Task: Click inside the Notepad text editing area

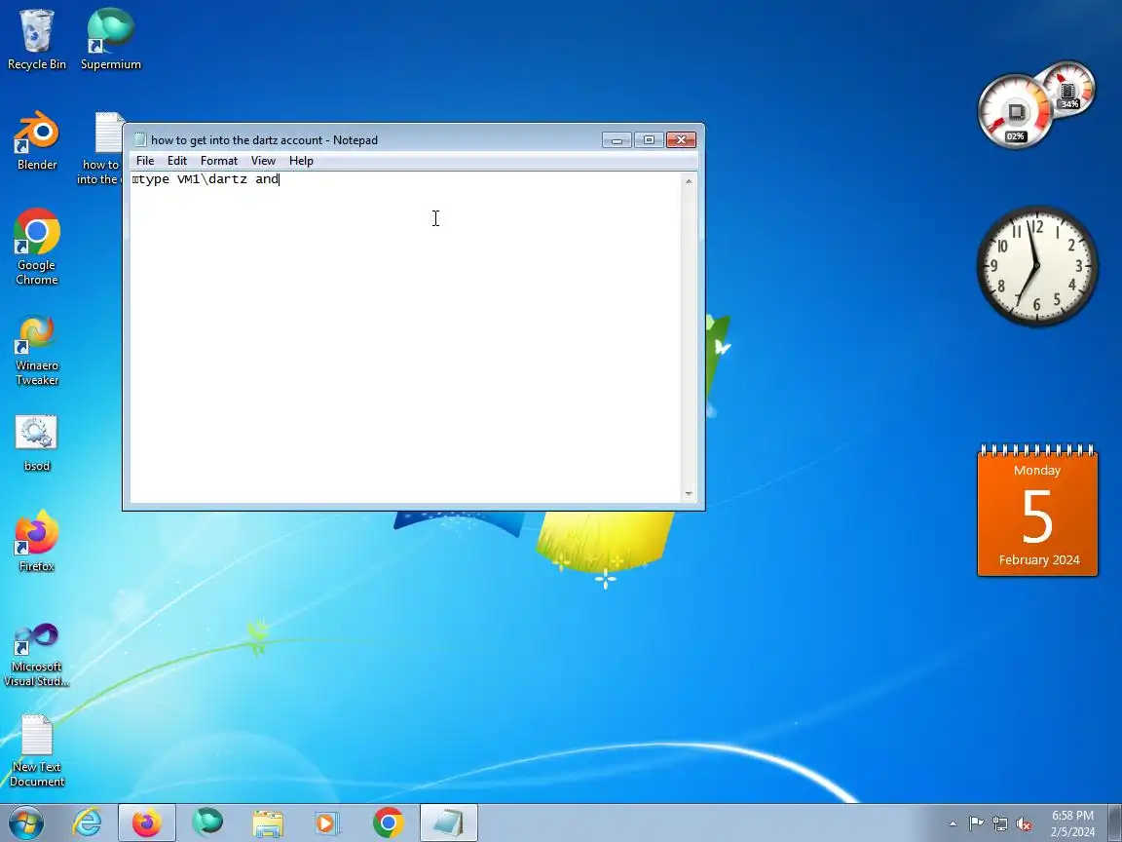Action: 406,337
